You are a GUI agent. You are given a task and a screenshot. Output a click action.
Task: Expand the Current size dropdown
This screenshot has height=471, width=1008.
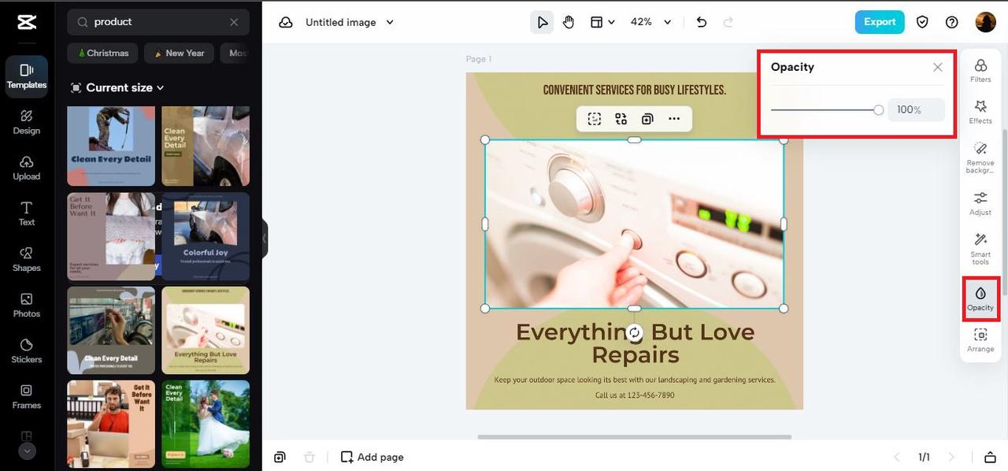click(117, 87)
